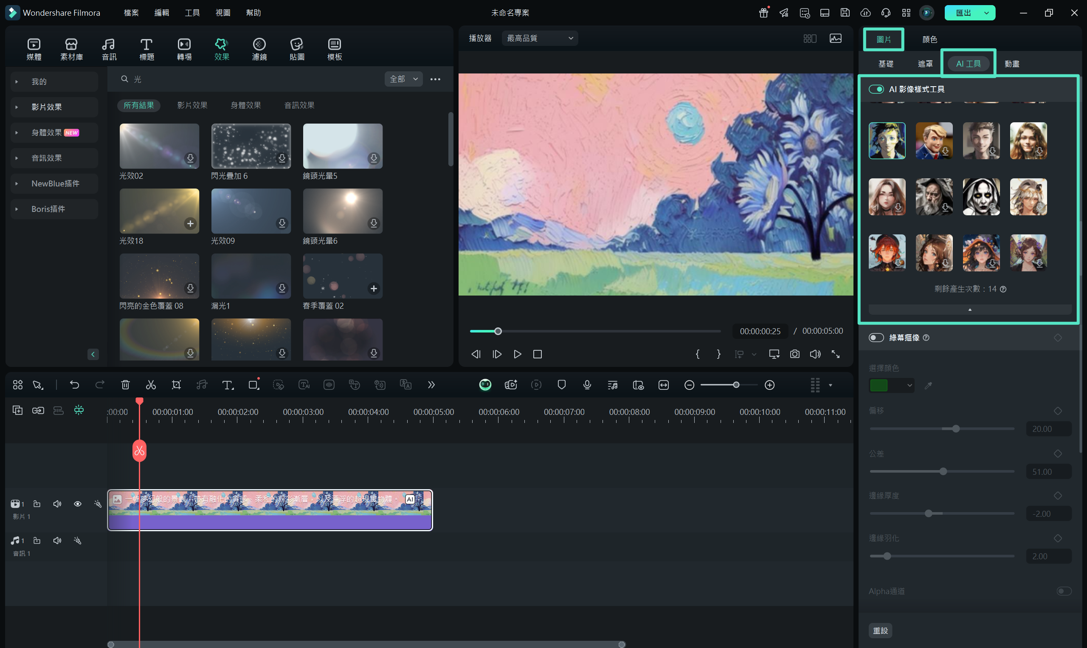This screenshot has width=1087, height=648.
Task: Open the 素材庫 stock library panel
Action: 71,49
